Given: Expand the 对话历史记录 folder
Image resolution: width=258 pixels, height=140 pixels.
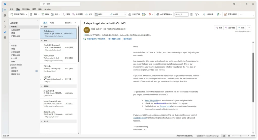Looking at the screenshot, I should (11, 65).
